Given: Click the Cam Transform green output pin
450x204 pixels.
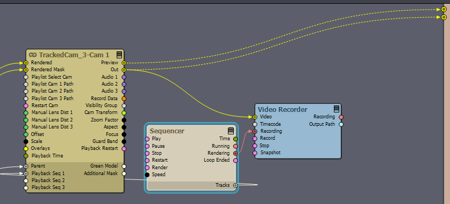Looking at the screenshot, I should click(124, 112).
